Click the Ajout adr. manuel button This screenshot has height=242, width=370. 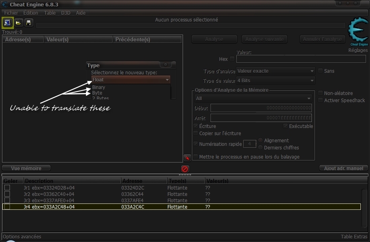click(x=343, y=168)
